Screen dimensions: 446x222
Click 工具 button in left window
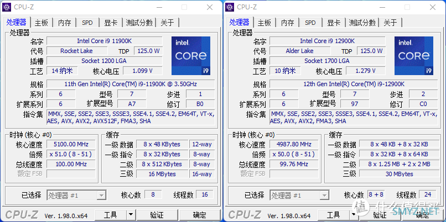pyautogui.click(x=110, y=215)
